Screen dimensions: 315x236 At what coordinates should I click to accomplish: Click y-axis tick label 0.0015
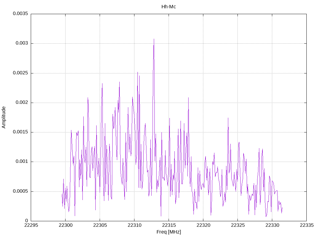pyautogui.click(x=21, y=132)
